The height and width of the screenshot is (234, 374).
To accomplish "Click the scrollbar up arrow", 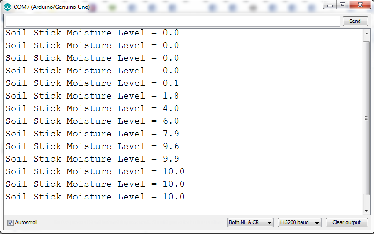I will pyautogui.click(x=367, y=35).
